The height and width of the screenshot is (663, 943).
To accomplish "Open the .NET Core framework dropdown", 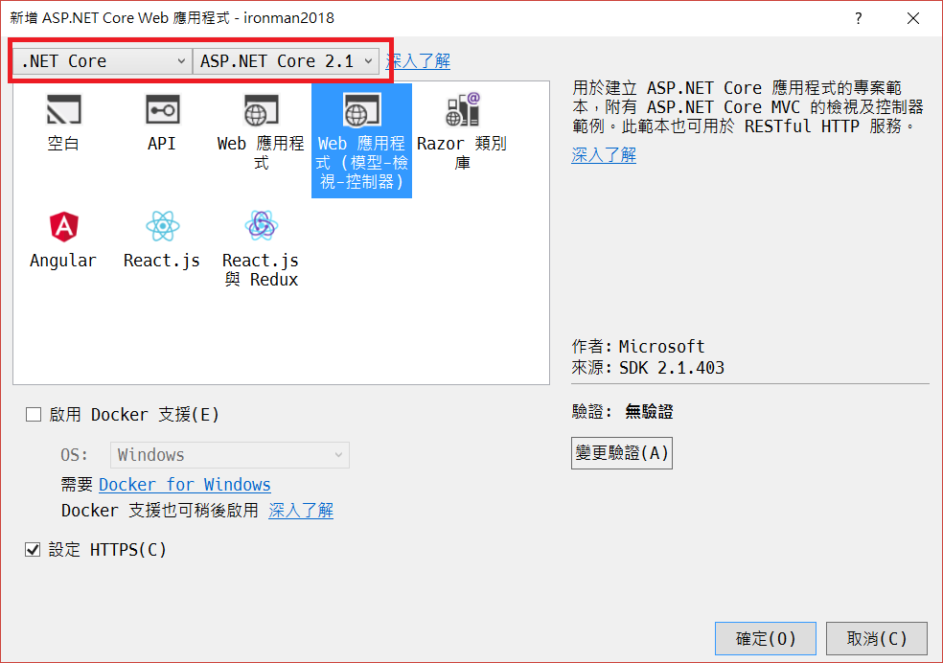I will click(x=103, y=61).
